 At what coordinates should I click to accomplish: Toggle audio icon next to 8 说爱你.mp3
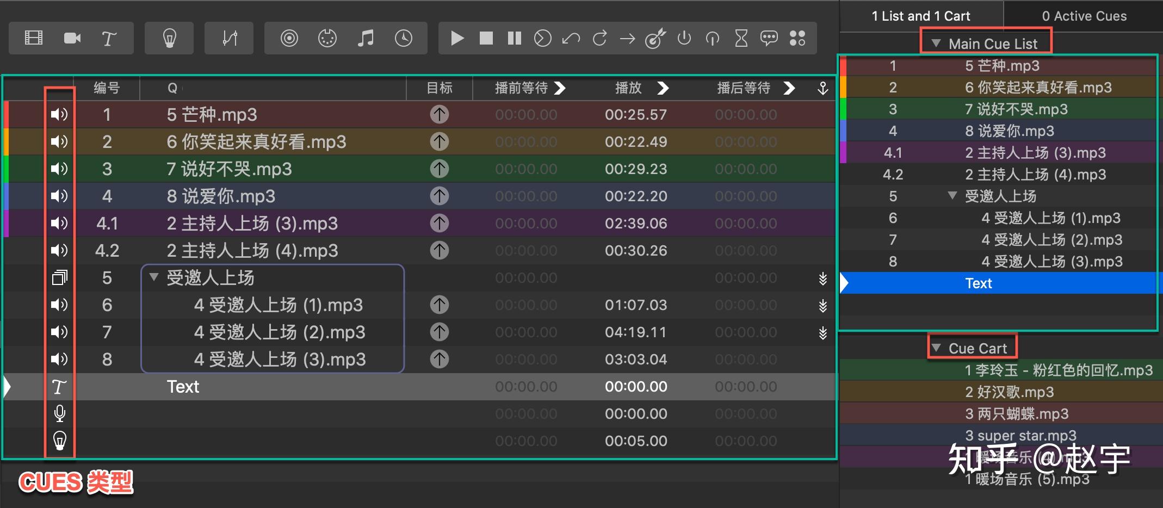[59, 196]
